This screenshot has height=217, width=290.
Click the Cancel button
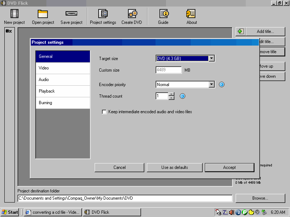click(119, 167)
